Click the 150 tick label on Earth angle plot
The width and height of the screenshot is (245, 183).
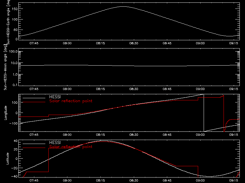pyautogui.click(x=15, y=9)
